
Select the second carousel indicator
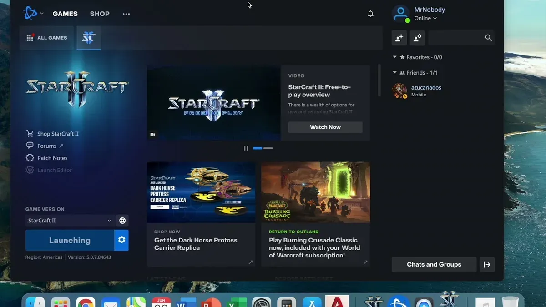click(x=268, y=148)
